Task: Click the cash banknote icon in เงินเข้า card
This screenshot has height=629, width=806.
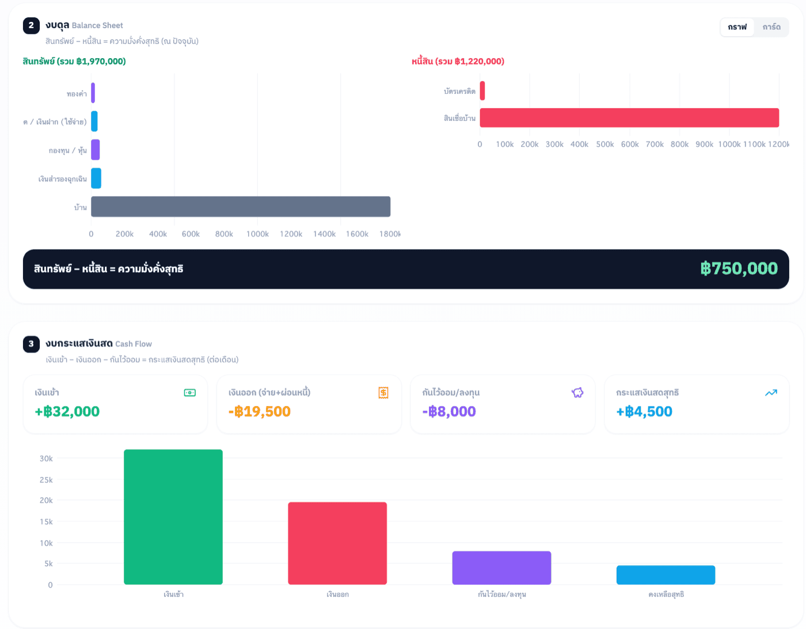Action: click(x=189, y=393)
